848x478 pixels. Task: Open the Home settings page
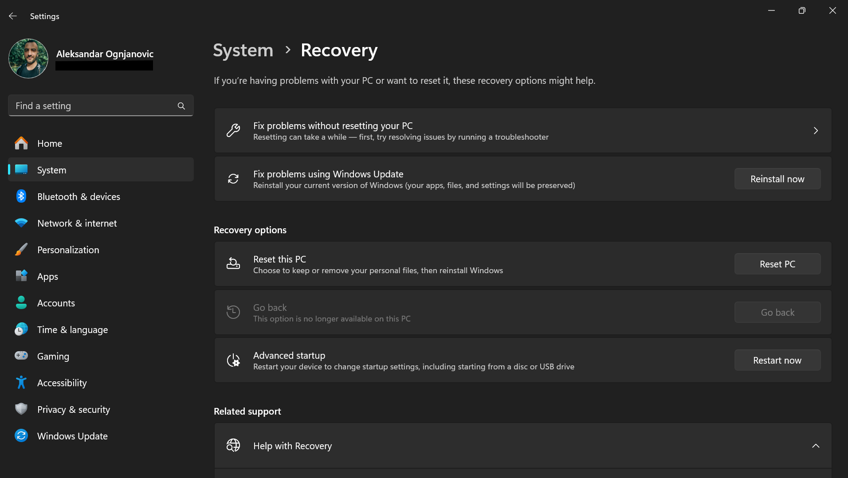101,143
